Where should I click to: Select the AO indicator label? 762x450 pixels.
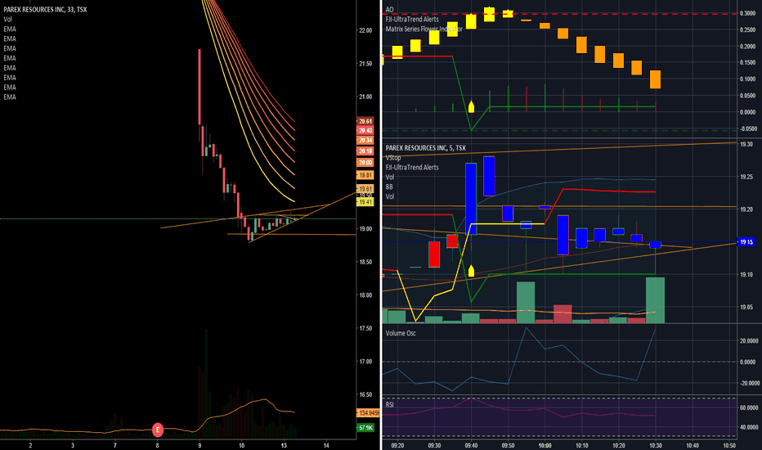[389, 10]
